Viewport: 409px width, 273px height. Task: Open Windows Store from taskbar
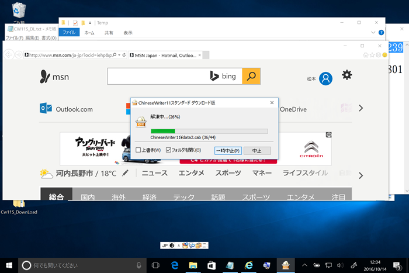pos(212,265)
